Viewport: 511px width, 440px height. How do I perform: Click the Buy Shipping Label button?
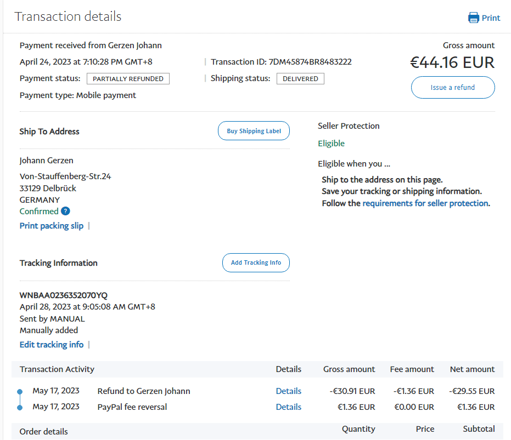click(254, 131)
